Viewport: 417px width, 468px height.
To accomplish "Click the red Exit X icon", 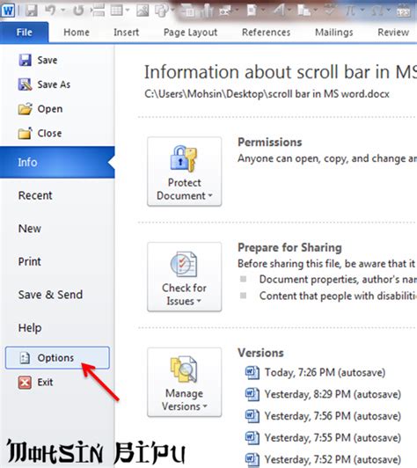I will 25,382.
